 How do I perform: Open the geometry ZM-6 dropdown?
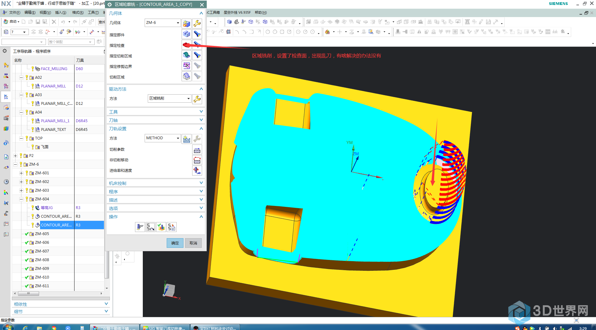pyautogui.click(x=163, y=23)
